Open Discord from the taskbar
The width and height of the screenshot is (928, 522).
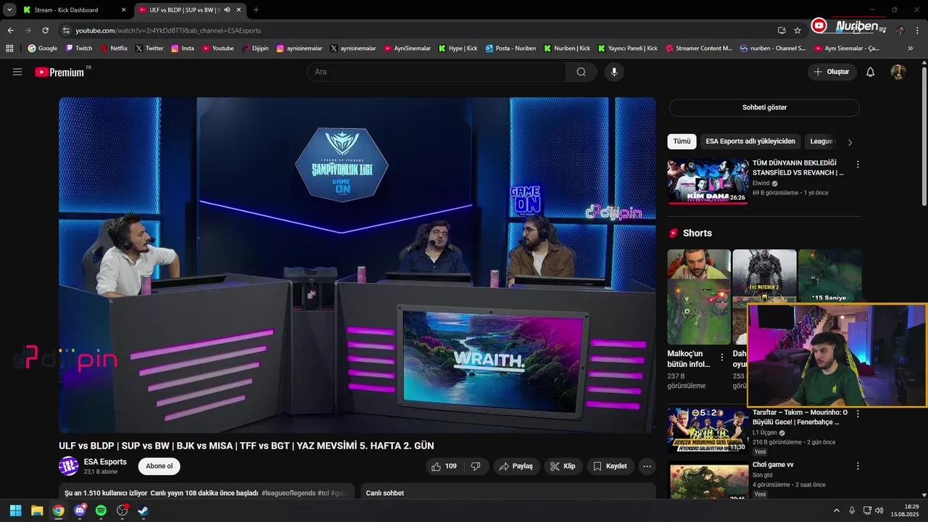(80, 510)
